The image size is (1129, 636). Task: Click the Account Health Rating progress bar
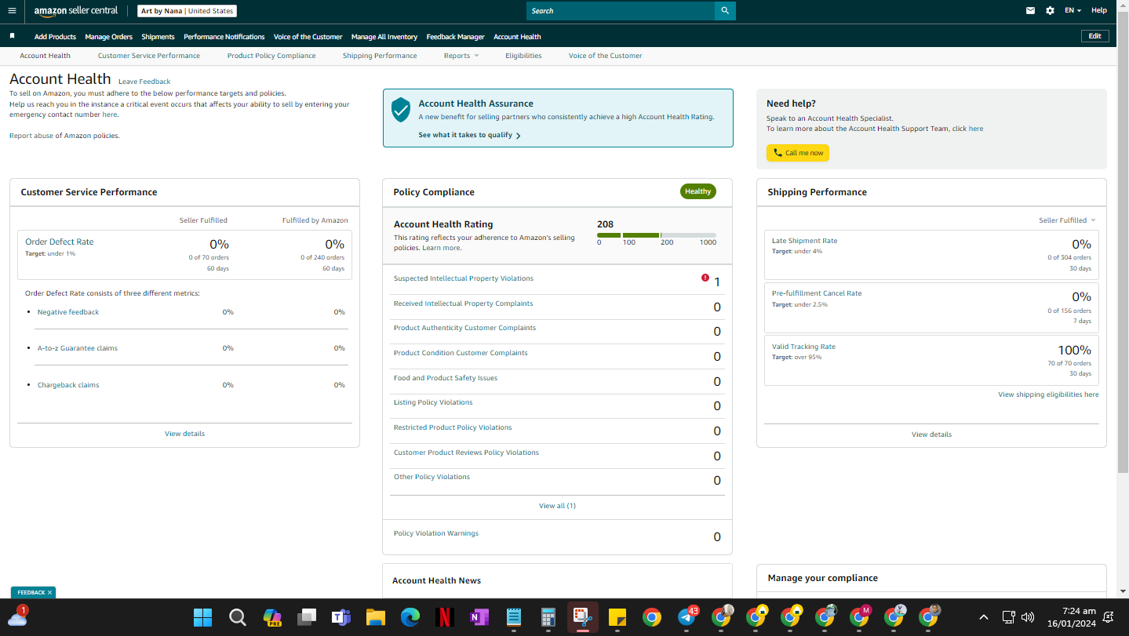point(657,235)
